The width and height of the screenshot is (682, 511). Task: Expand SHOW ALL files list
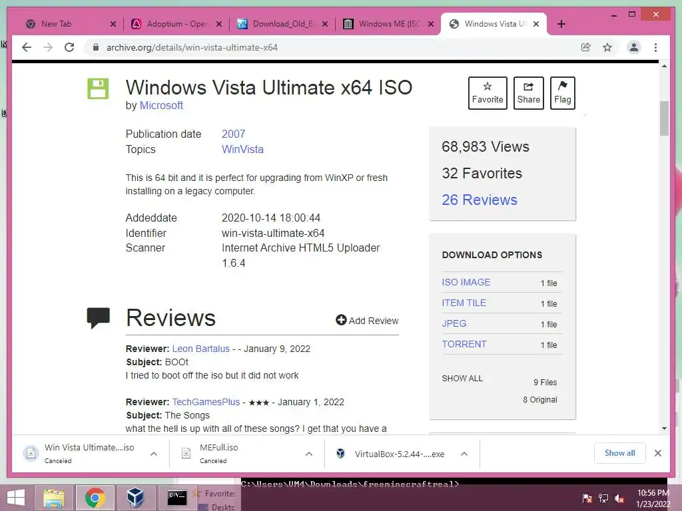click(462, 379)
